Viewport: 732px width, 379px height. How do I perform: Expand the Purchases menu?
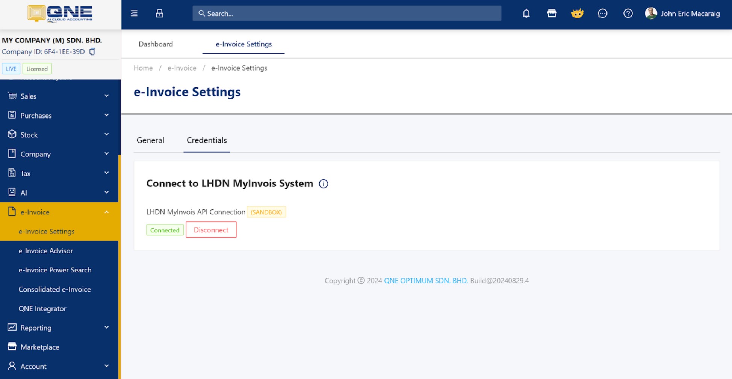pyautogui.click(x=59, y=116)
